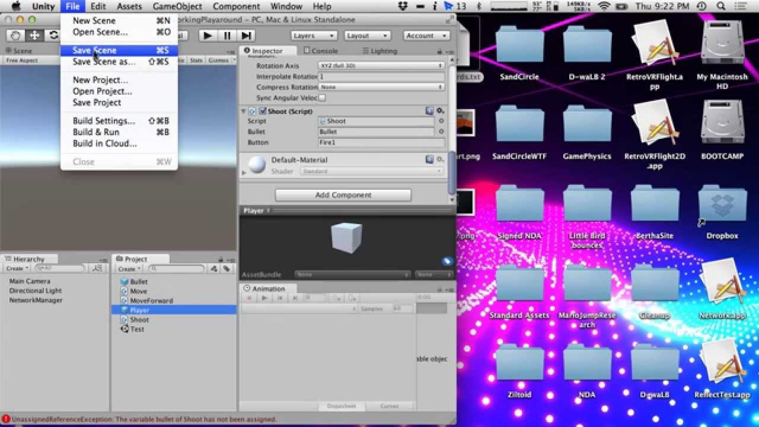Viewport: 759px width, 427px height.
Task: Open the Shoot script help icon
Action: [429, 111]
